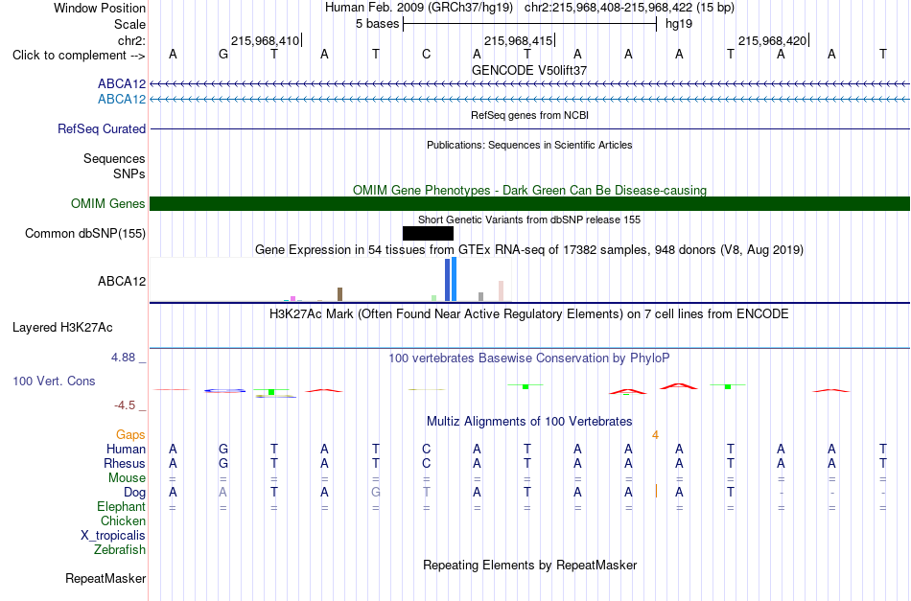Click the dark green OMIM Genes bar
The image size is (911, 601).
529,204
